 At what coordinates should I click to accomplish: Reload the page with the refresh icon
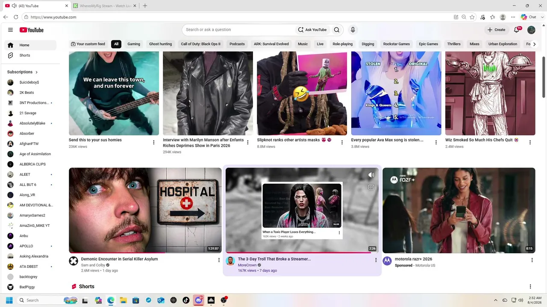(16, 17)
